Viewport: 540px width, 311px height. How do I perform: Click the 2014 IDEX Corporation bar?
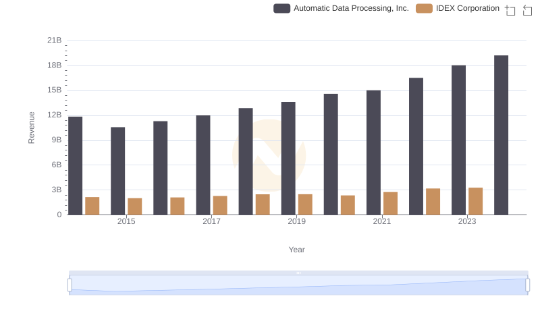[x=92, y=206]
